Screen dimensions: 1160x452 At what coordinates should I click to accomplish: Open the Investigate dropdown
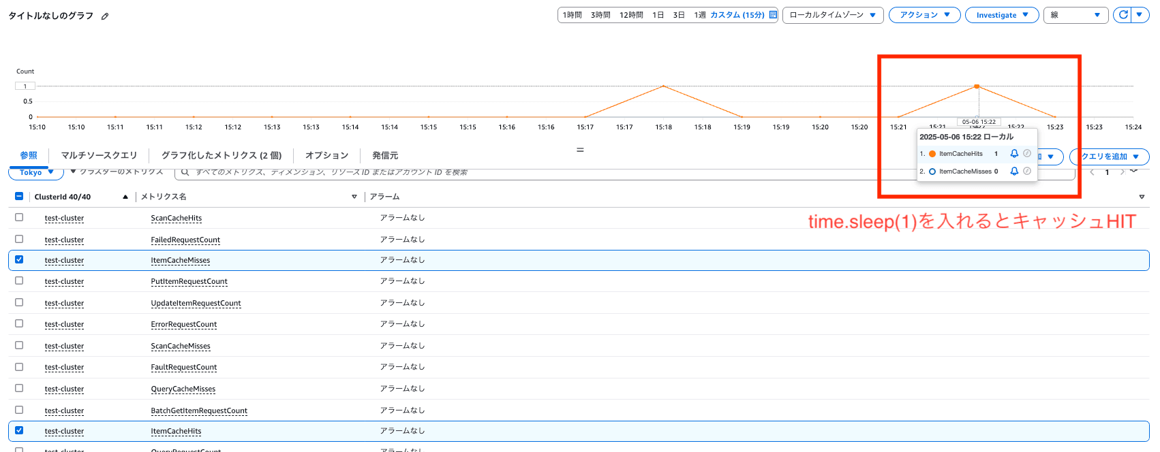pyautogui.click(x=1002, y=15)
